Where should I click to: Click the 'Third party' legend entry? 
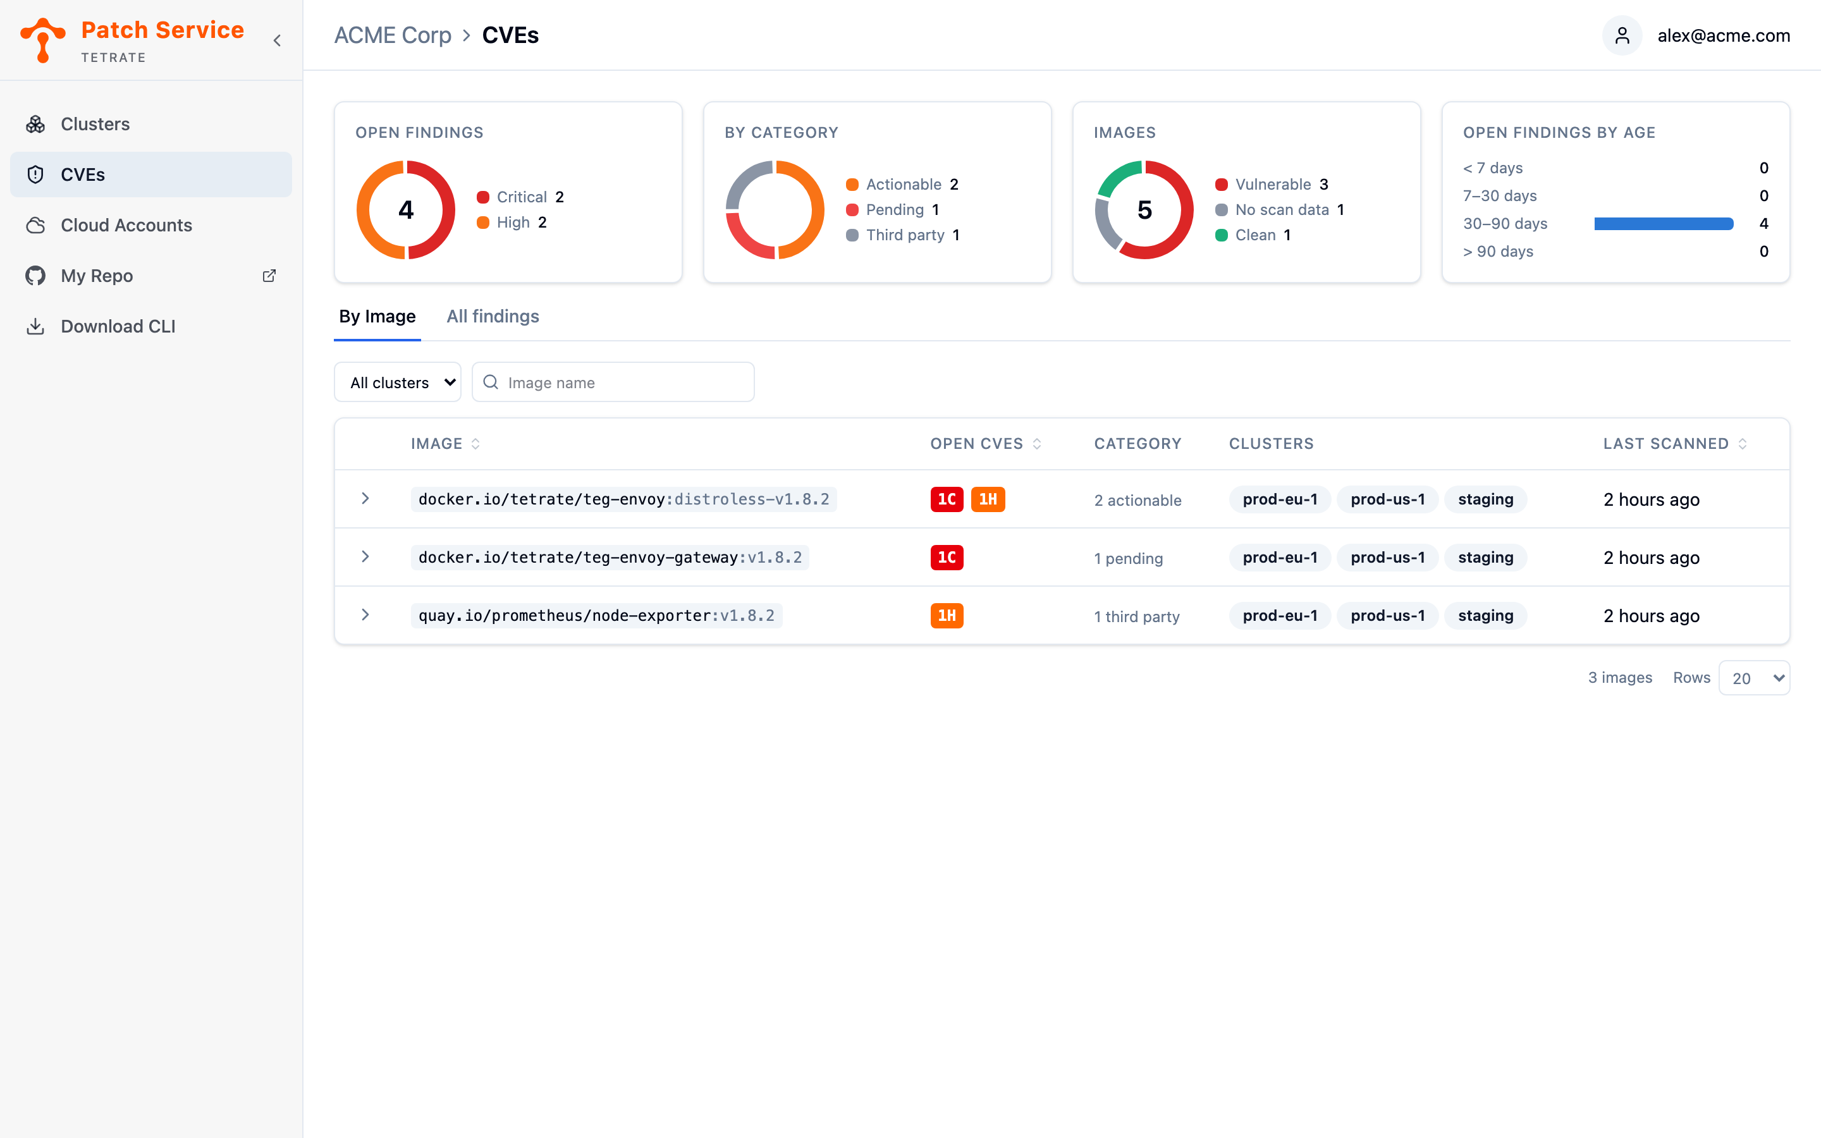click(902, 235)
